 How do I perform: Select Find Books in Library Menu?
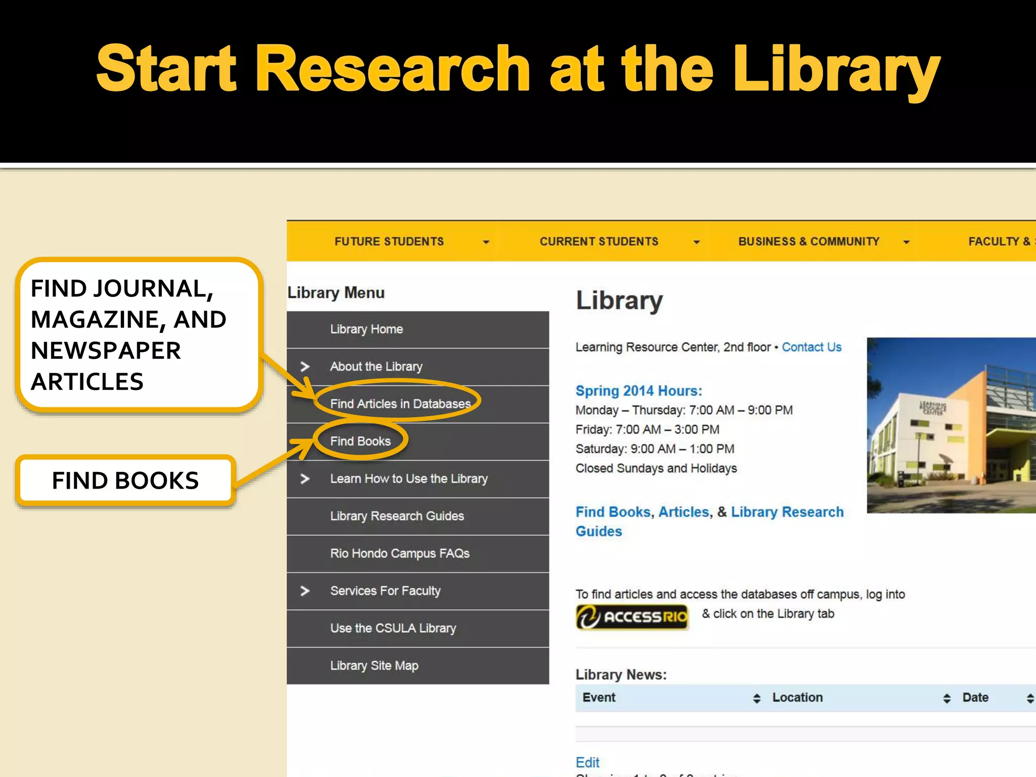[x=360, y=441]
